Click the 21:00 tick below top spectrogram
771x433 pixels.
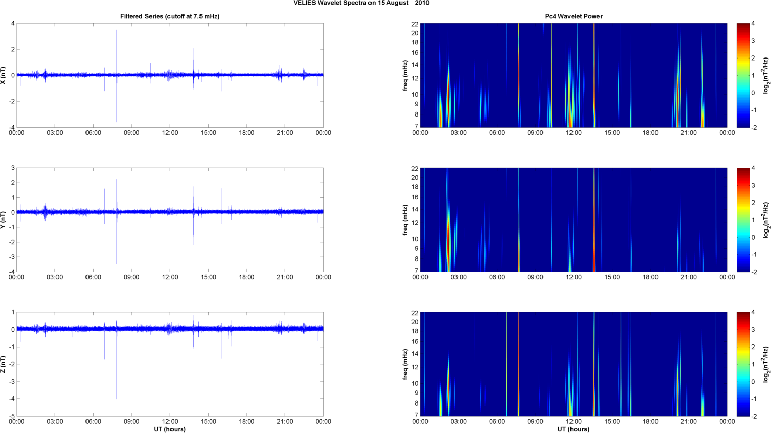[689, 133]
